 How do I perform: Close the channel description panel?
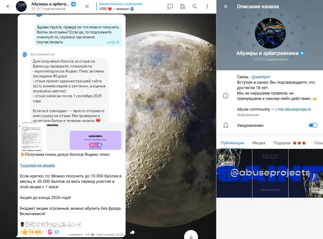226,7
